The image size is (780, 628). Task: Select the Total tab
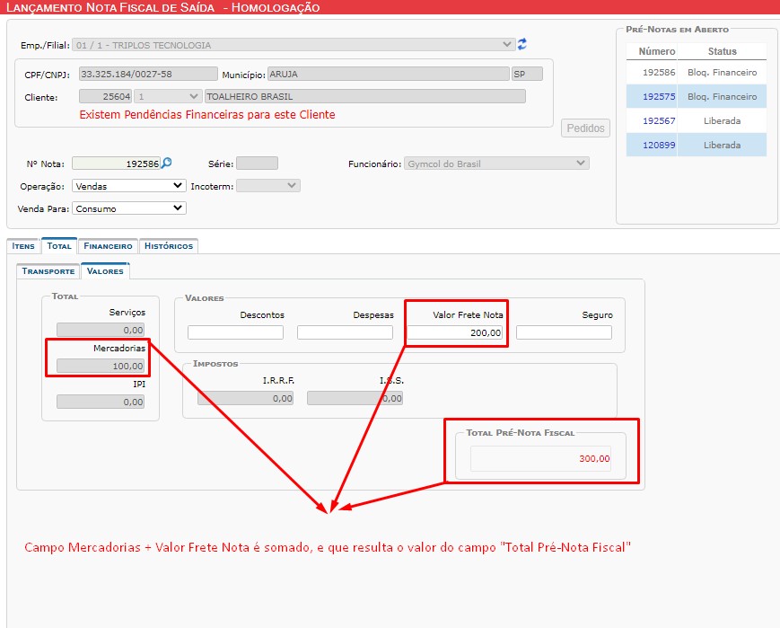click(59, 245)
